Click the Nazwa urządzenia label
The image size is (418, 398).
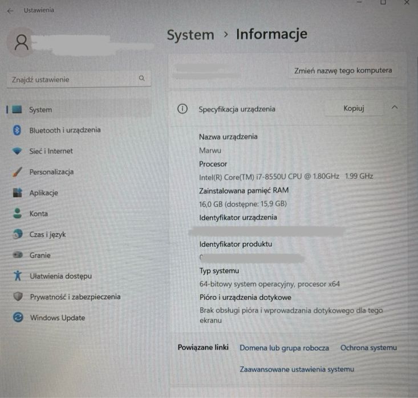point(228,137)
